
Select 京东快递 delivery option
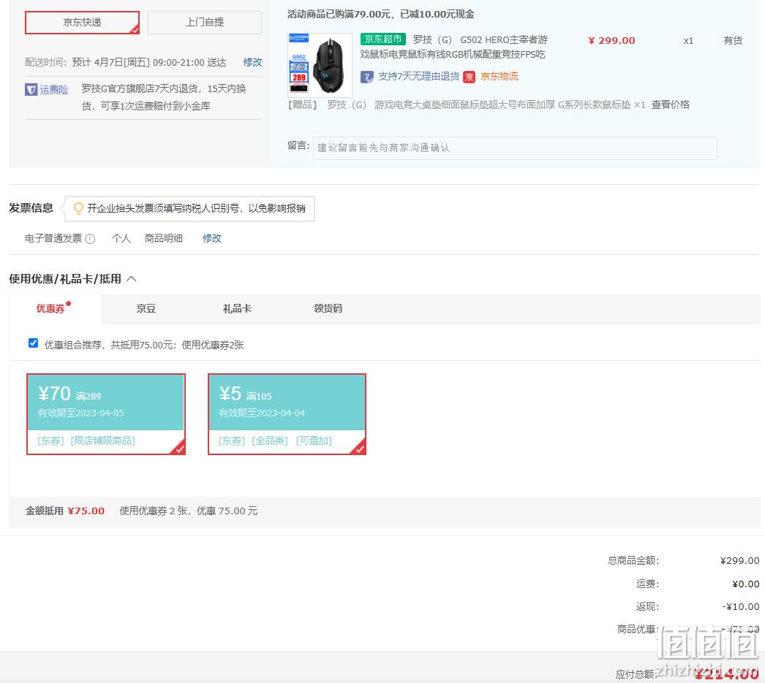tap(82, 23)
